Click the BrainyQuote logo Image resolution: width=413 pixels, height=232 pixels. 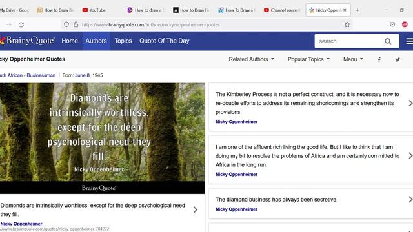coord(27,41)
